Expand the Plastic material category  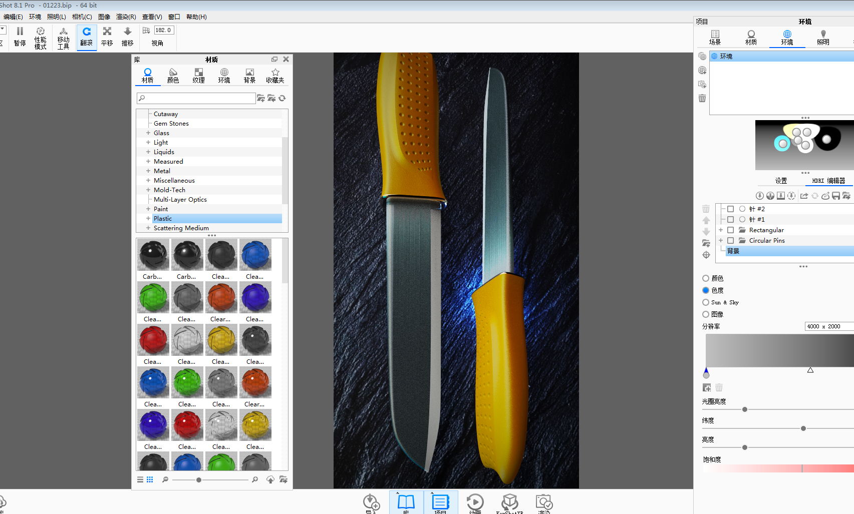pyautogui.click(x=148, y=218)
